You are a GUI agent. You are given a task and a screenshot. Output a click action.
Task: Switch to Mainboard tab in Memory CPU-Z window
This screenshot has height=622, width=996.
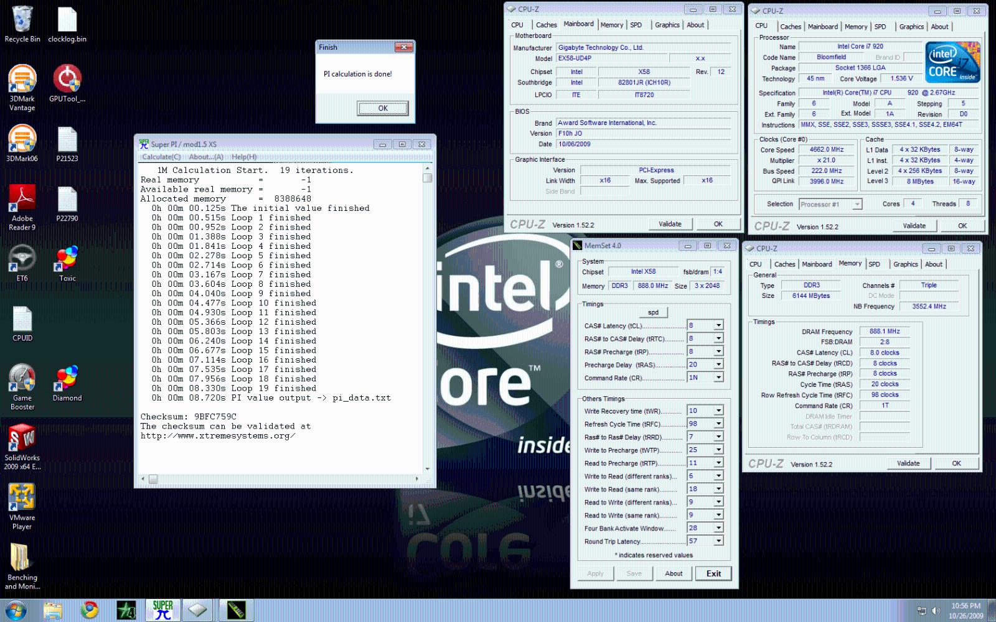817,264
